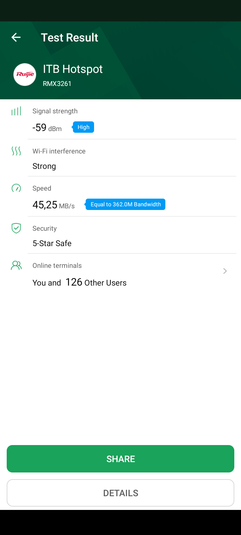Tap the Equal to 362.0M Bandwidth badge
This screenshot has height=535, width=241.
(x=125, y=204)
